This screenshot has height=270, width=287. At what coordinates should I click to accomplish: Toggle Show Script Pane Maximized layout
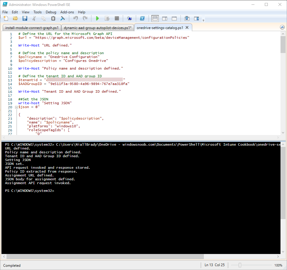(x=174, y=18)
